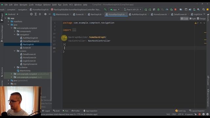Screen dimensions: 210x118
Task: Expand the res folder
Action: tap(9, 84)
